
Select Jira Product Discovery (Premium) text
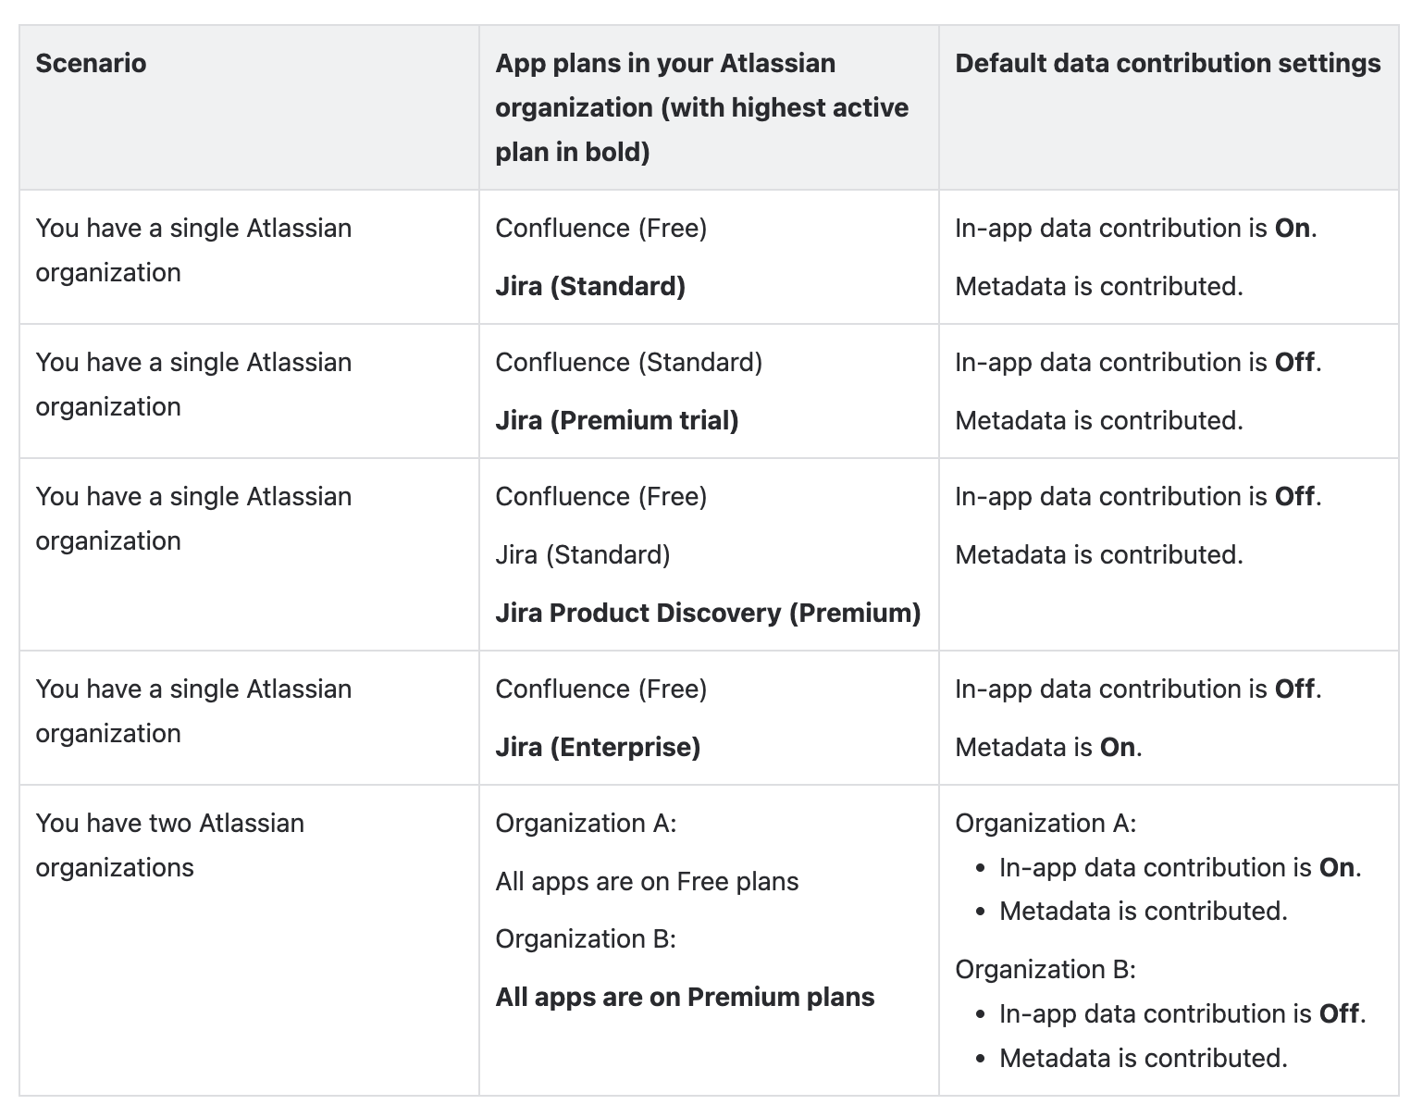point(708,613)
